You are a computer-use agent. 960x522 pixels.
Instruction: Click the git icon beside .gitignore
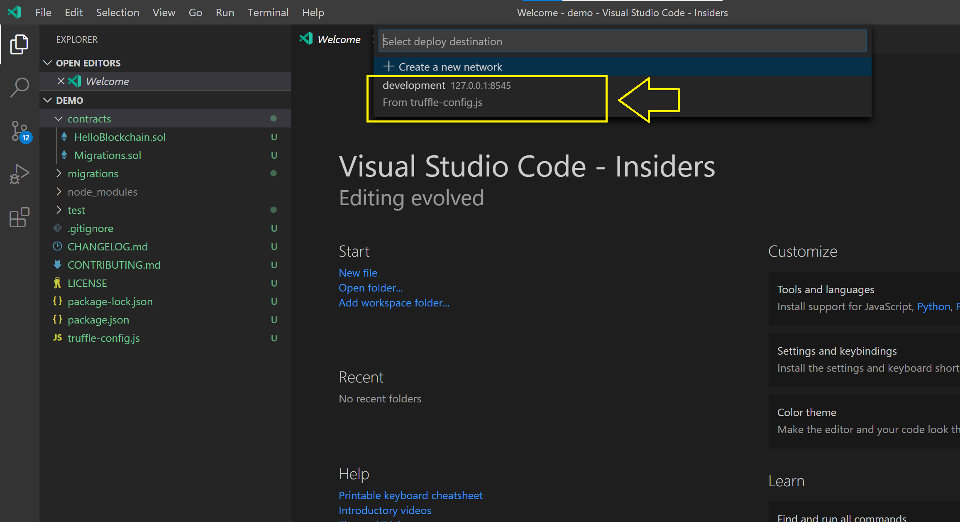(x=57, y=228)
